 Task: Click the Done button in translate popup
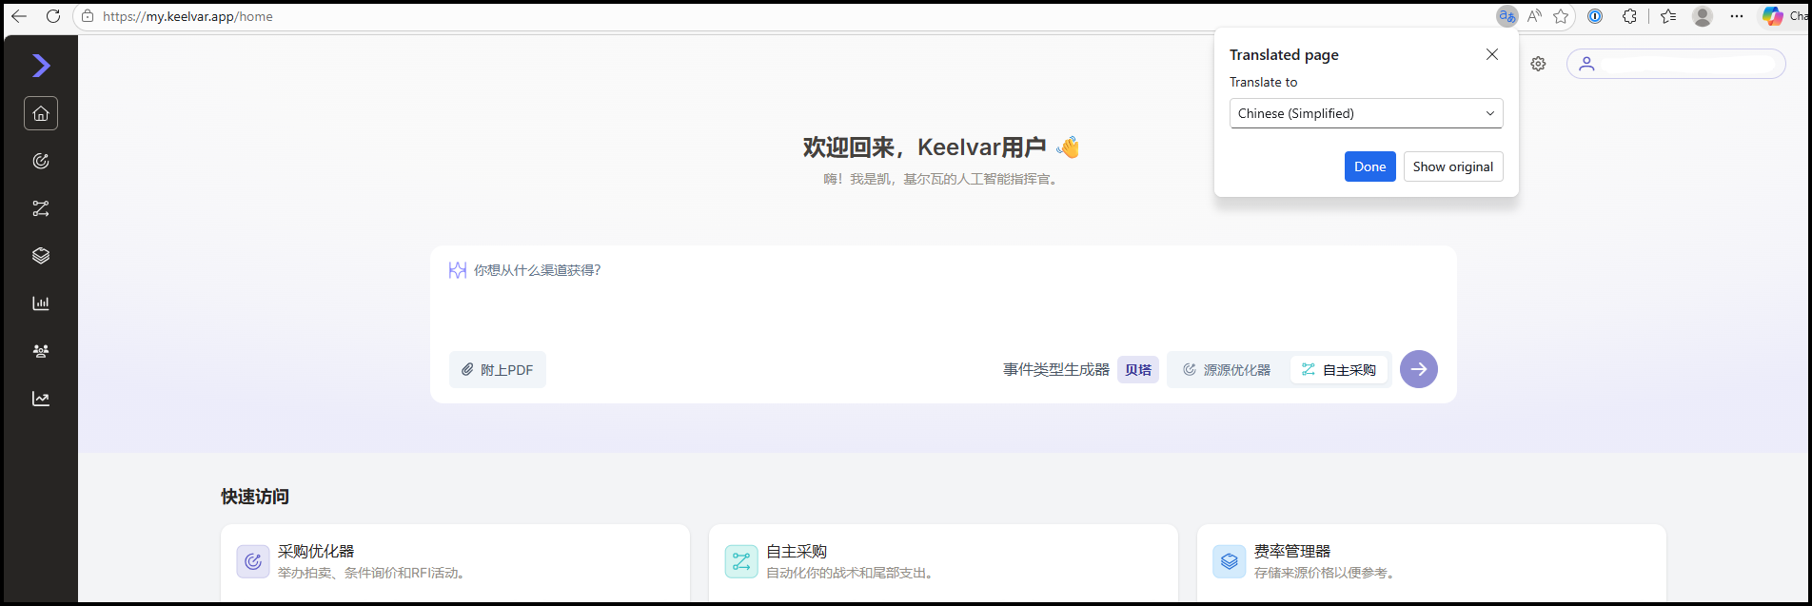(1369, 166)
